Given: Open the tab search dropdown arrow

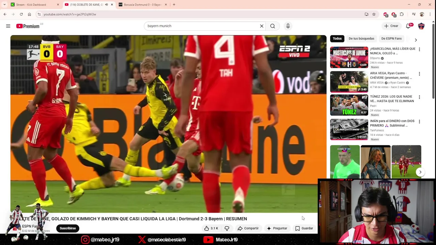Looking at the screenshot, I should [4, 5].
